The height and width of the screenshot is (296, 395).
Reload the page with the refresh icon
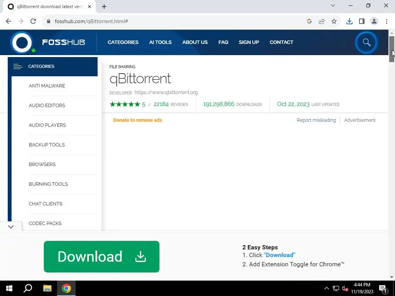pyautogui.click(x=33, y=21)
